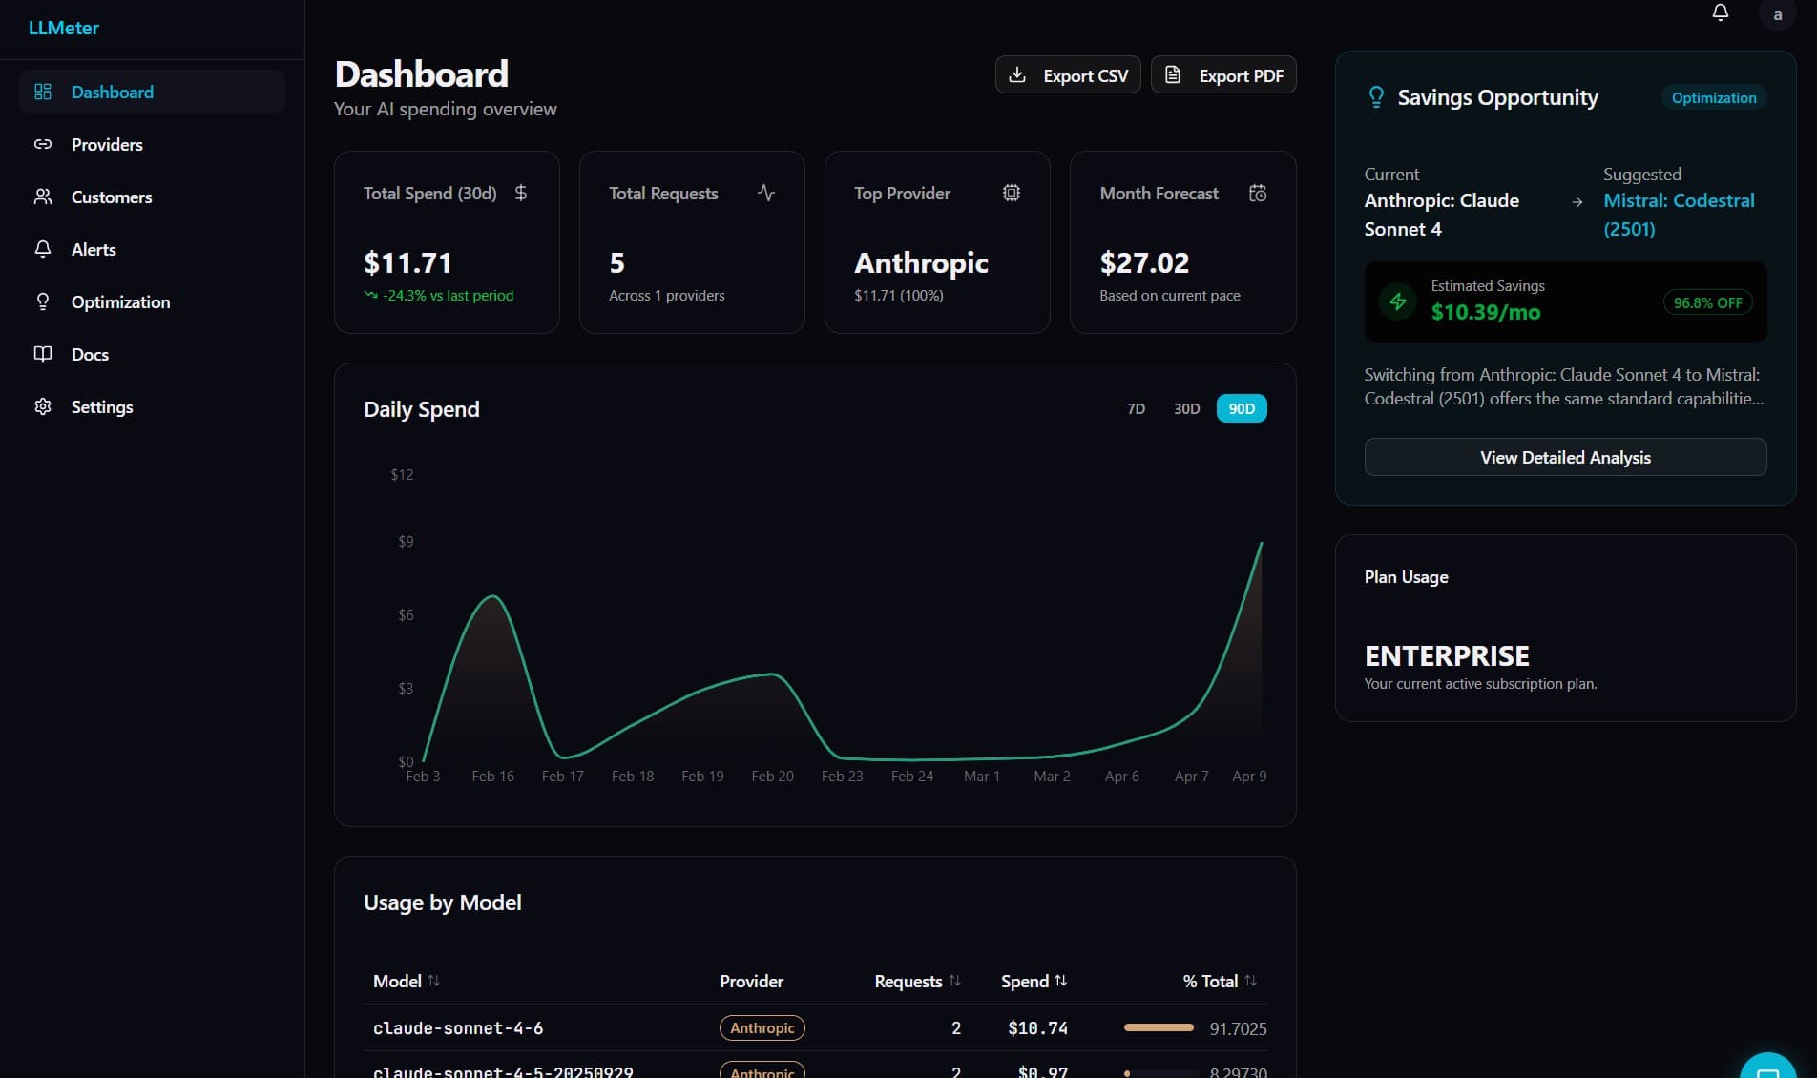
Task: Click the % Total bar for claude-sonnet-4-6
Action: pos(1158,1028)
